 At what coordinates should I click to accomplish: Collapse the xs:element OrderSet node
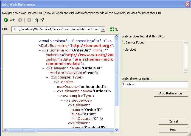coord(43,68)
